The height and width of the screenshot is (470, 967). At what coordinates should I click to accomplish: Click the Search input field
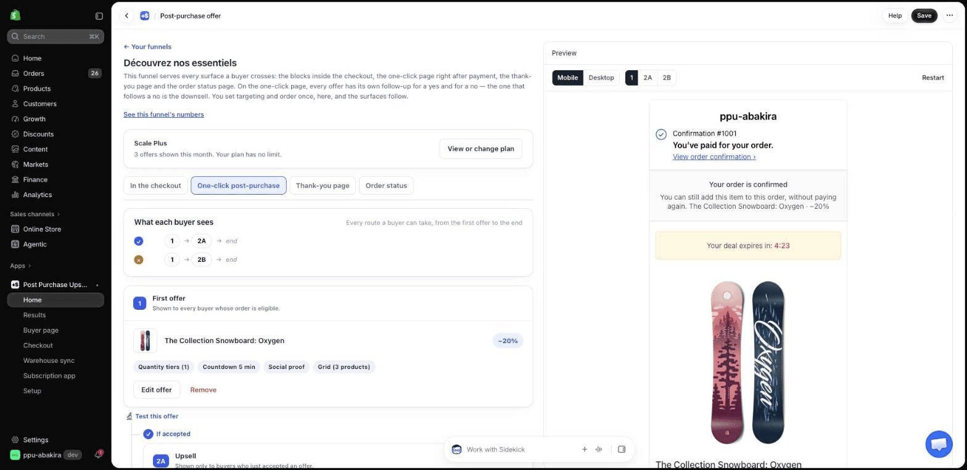pyautogui.click(x=56, y=36)
